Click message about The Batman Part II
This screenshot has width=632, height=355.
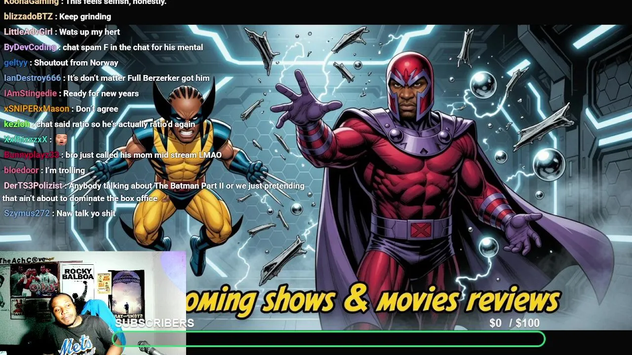(x=154, y=192)
